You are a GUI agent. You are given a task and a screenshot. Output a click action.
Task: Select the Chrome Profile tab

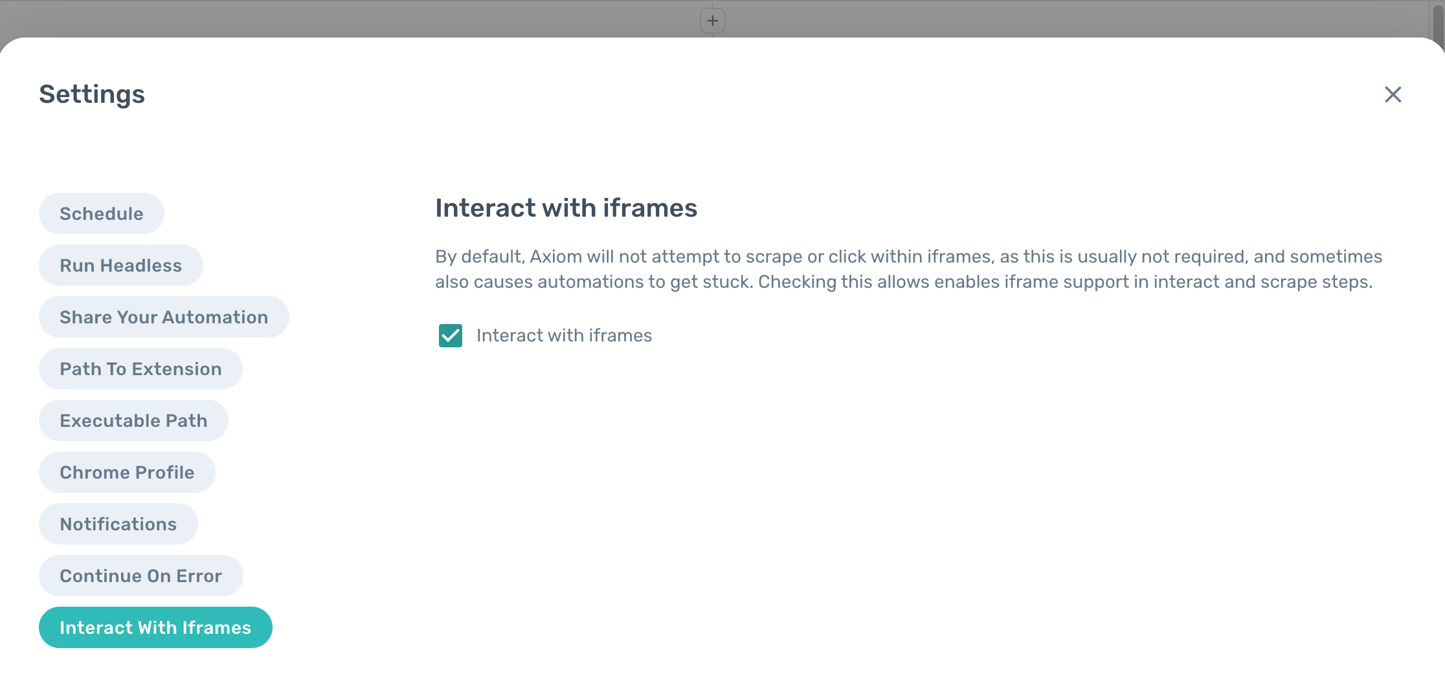pos(127,472)
